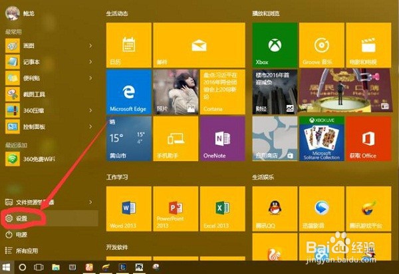This screenshot has height=274, width=399.
Task: Open the 电影和电视 tile
Action: coord(368,45)
